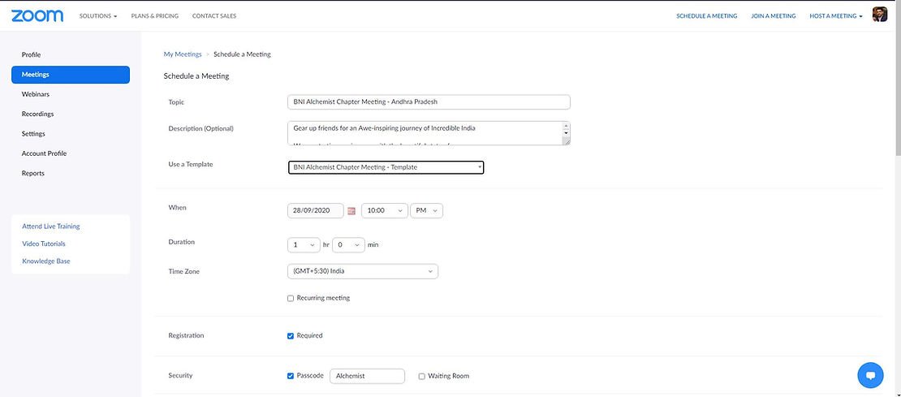Open the chat help bubble

tap(870, 375)
